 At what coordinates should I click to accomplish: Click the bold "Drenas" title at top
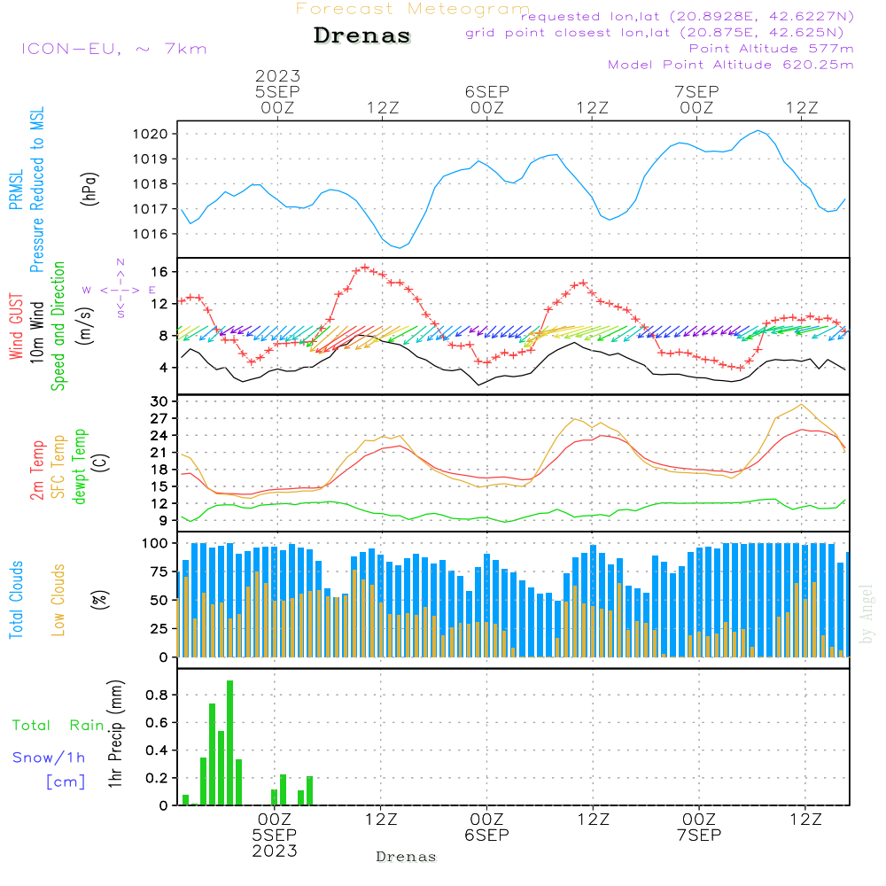tap(362, 36)
